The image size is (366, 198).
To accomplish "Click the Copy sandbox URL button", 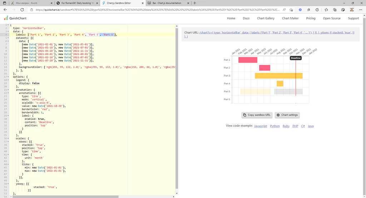I will click(257, 115).
